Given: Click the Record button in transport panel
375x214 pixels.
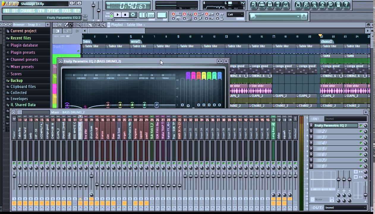Looking at the screenshot, I should 133,15.
